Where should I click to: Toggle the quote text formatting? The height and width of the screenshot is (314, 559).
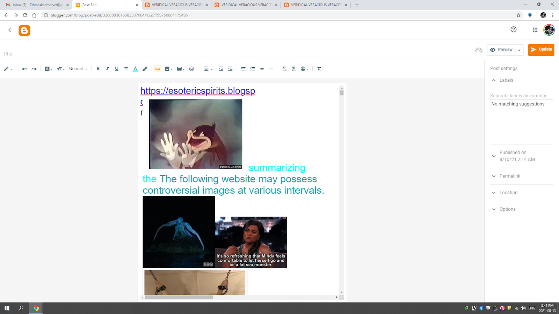click(262, 69)
